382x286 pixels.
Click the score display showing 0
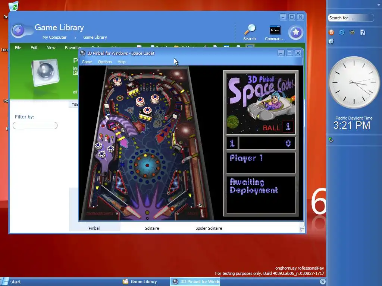click(267, 143)
